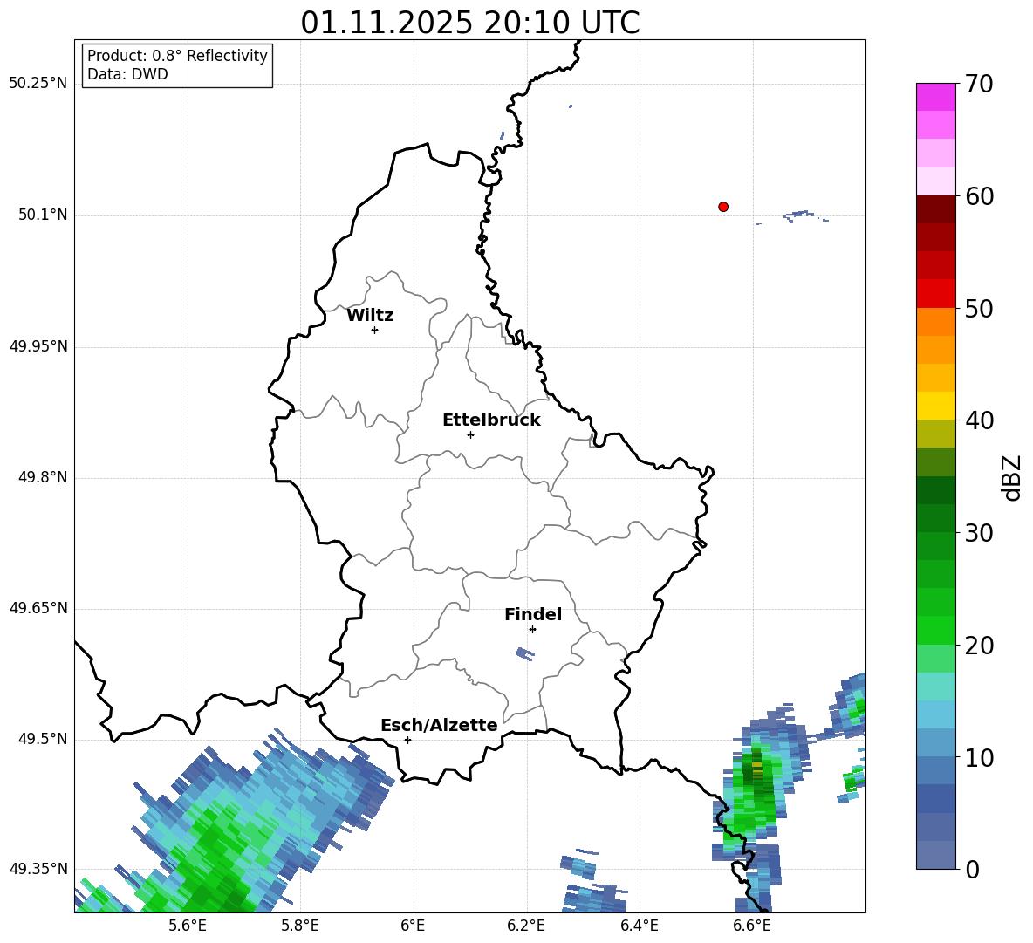Click the colorbar tick value 30
This screenshot has width=1033, height=943.
tap(979, 533)
